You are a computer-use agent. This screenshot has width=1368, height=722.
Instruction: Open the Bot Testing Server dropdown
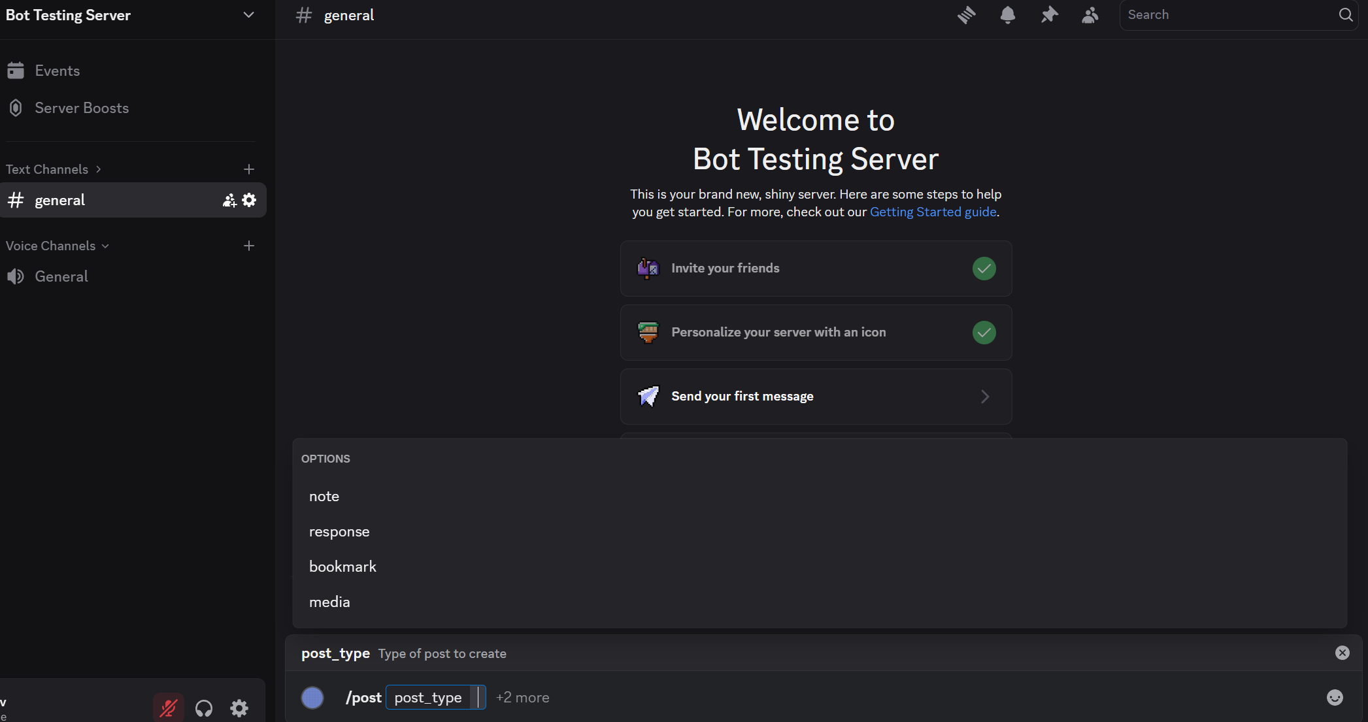248,14
